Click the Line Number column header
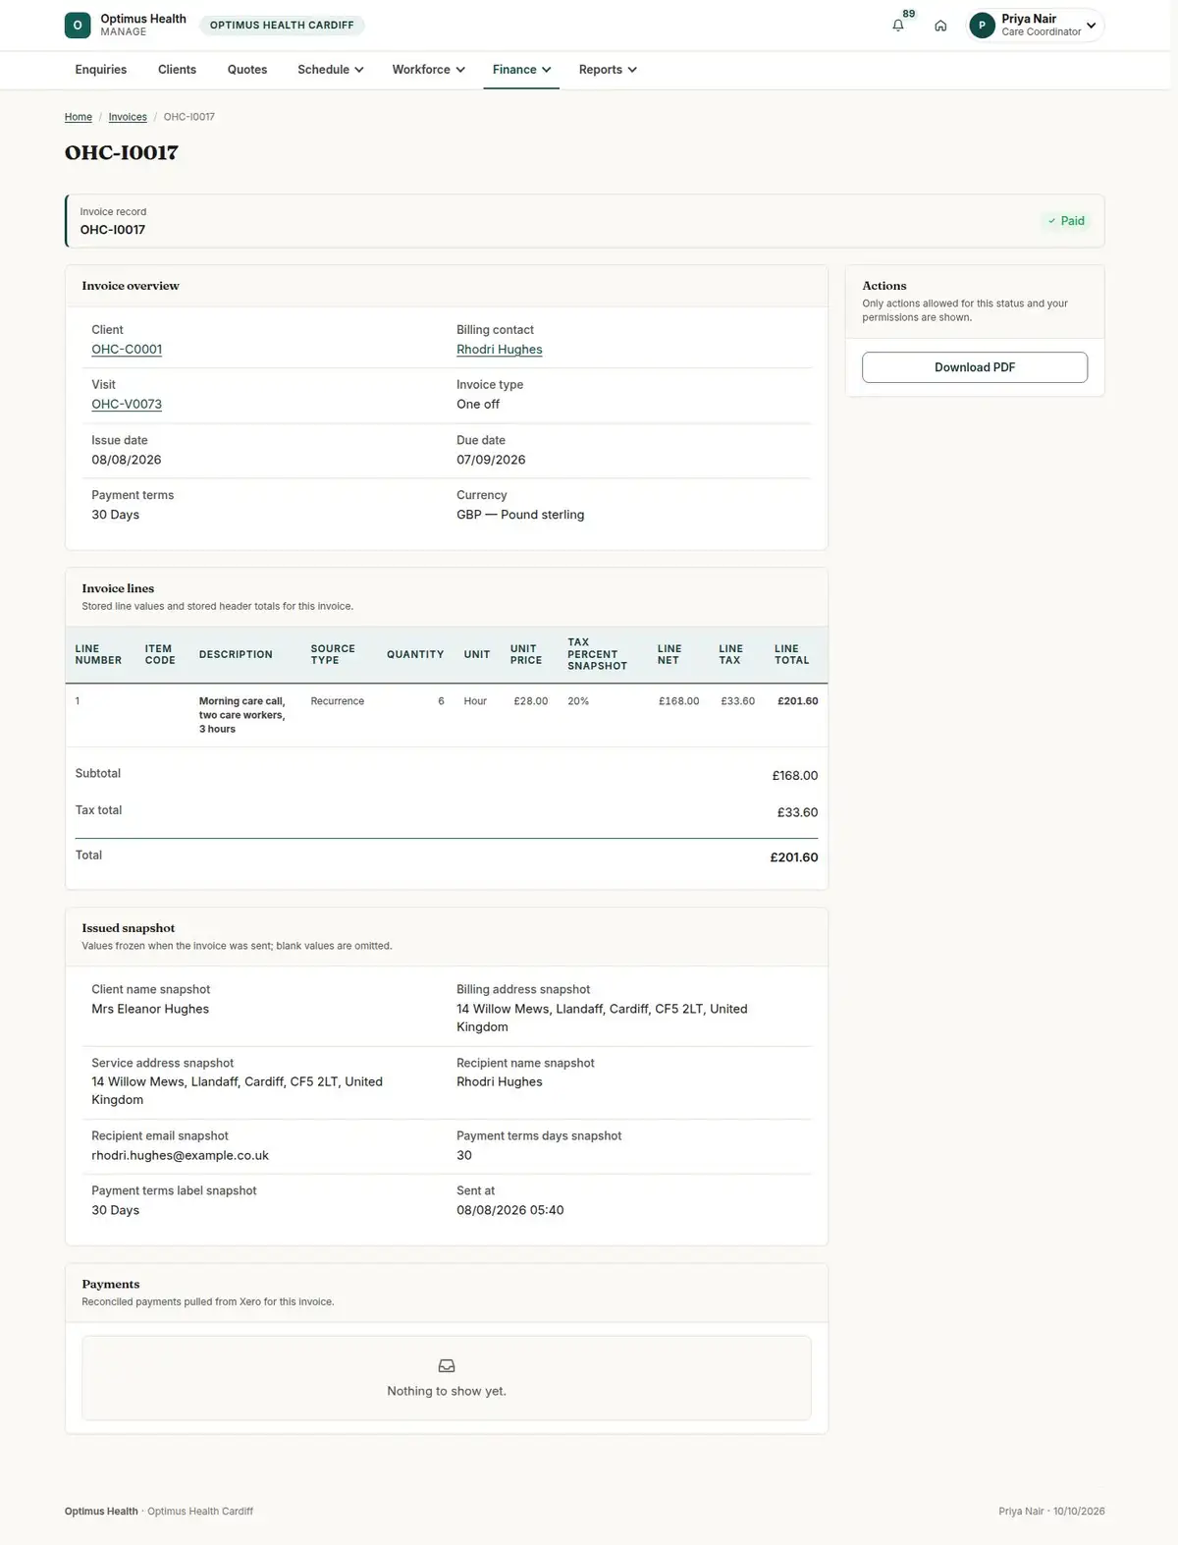Viewport: 1178px width, 1545px height. click(98, 655)
